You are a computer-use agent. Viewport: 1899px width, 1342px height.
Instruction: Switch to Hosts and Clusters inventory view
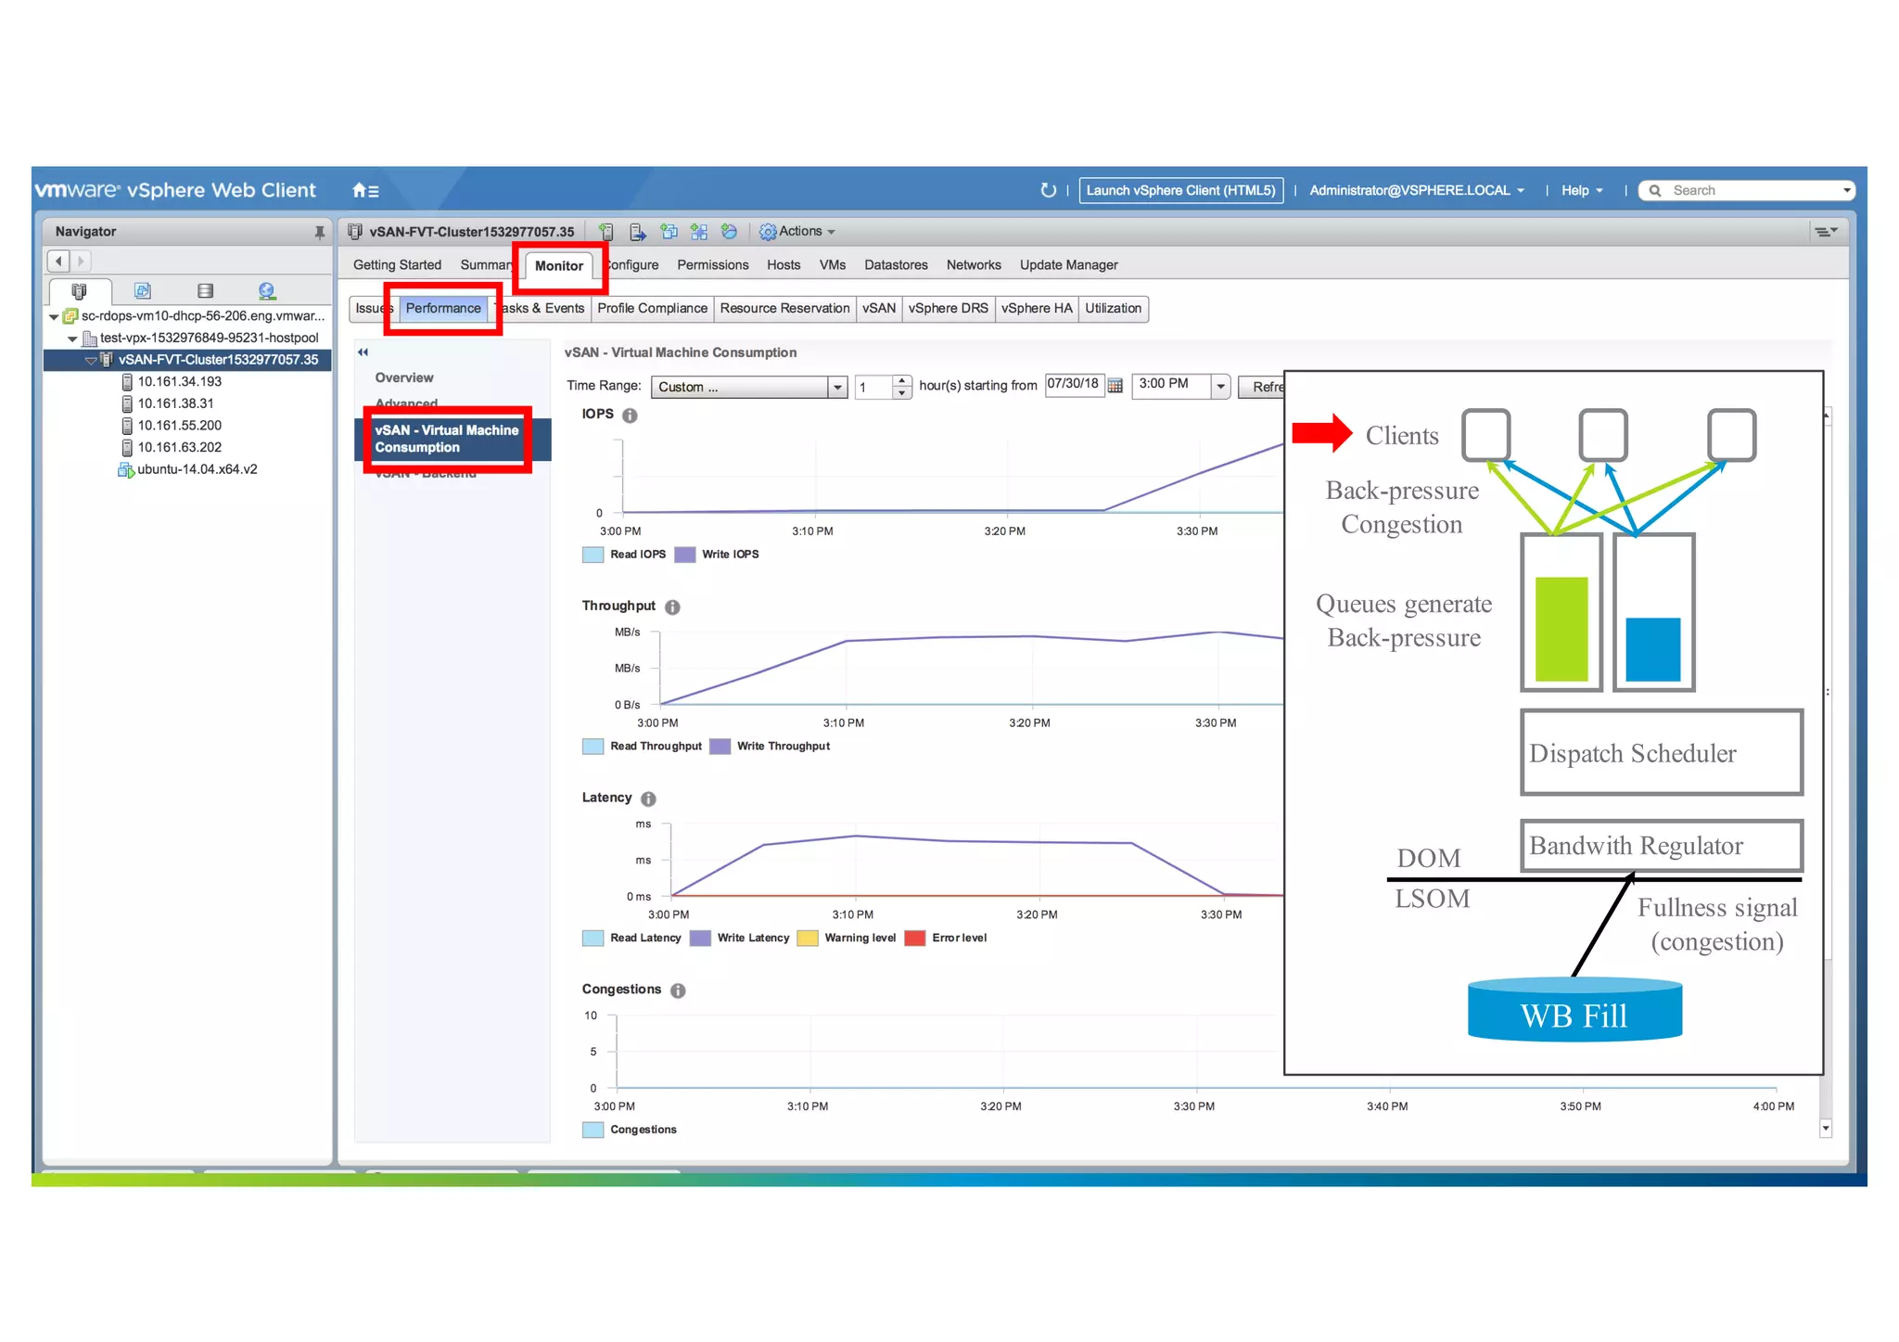pyautogui.click(x=79, y=291)
